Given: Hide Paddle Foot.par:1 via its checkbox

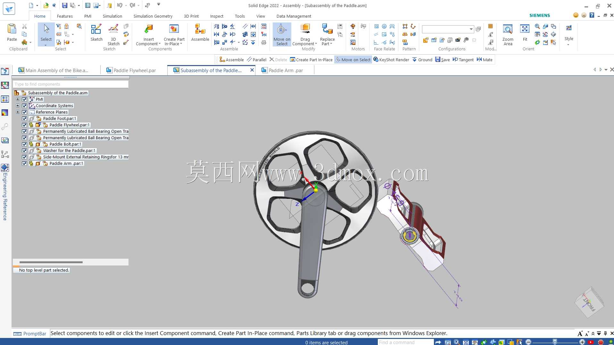Looking at the screenshot, I should pos(24,119).
